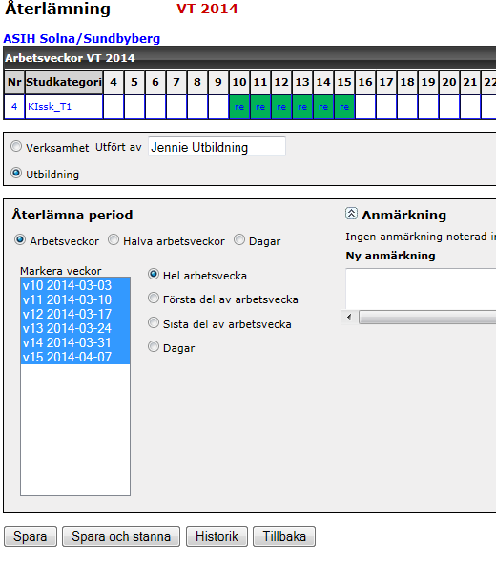Select Sista del av arbetsvecka option
This screenshot has height=578, width=496.
click(154, 323)
